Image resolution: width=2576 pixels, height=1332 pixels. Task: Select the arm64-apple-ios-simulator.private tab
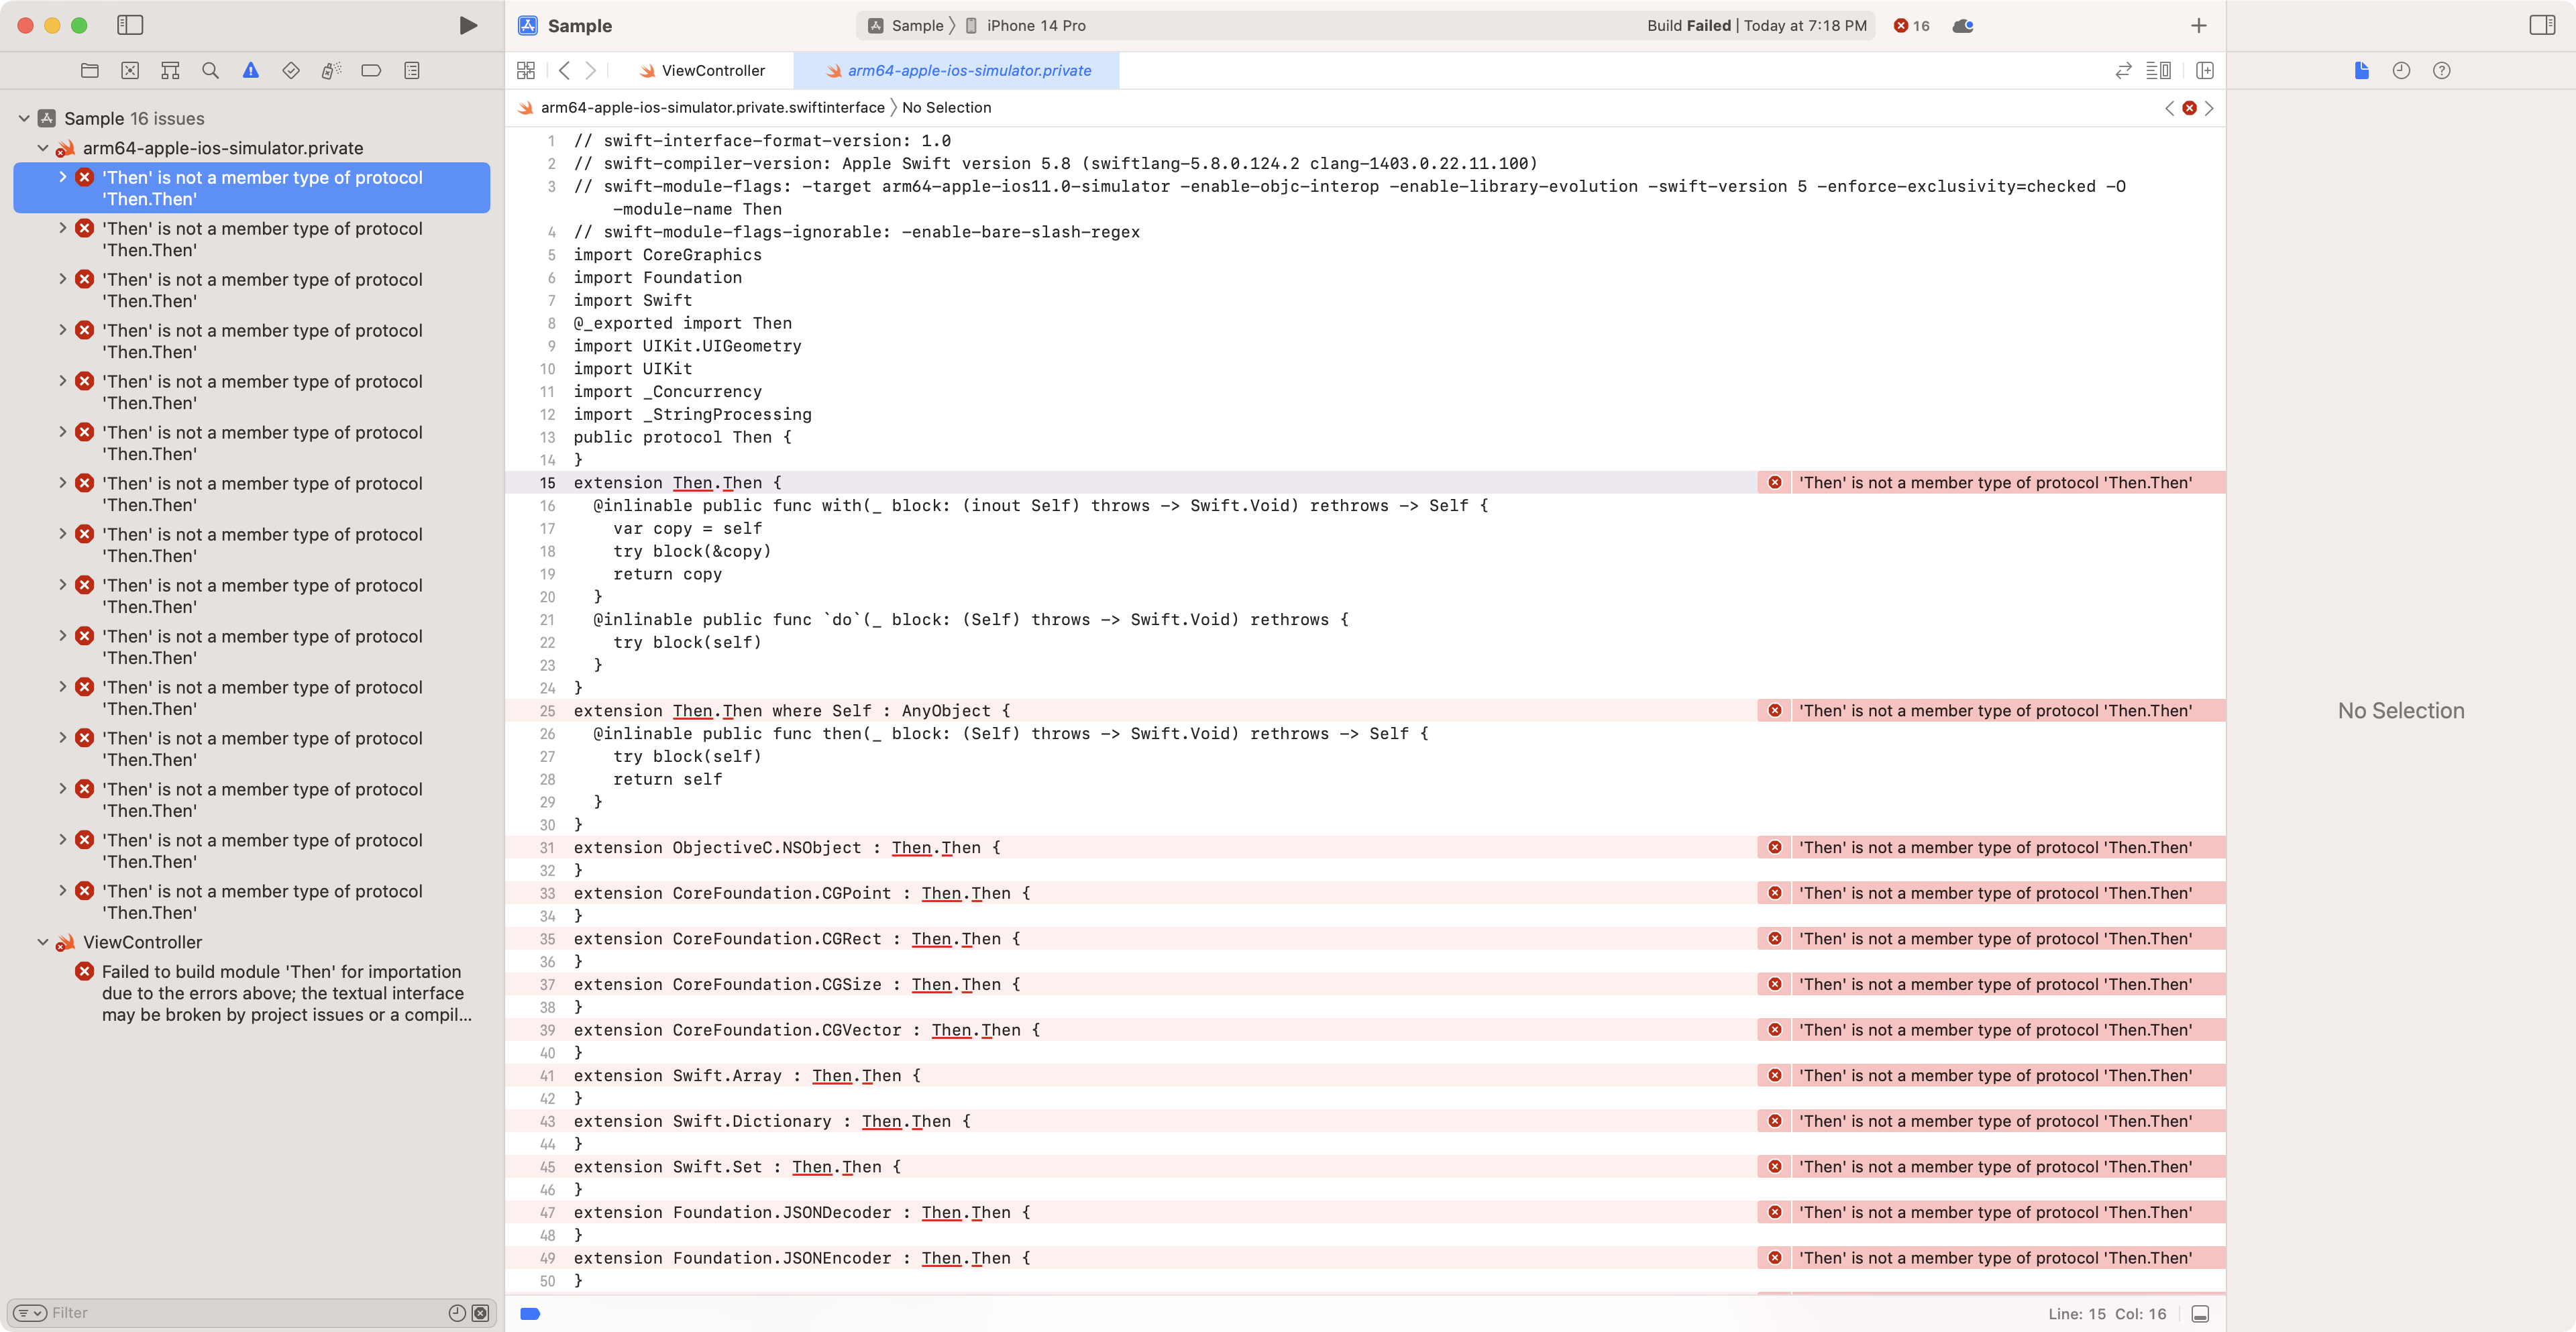click(x=968, y=70)
